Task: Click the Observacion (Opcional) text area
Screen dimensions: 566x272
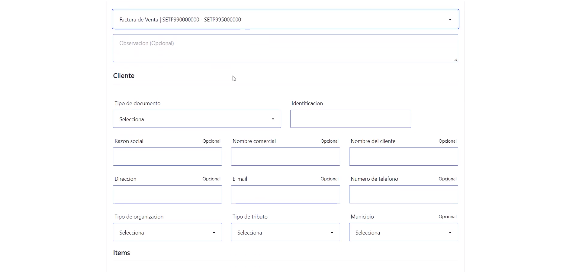Action: (x=285, y=48)
